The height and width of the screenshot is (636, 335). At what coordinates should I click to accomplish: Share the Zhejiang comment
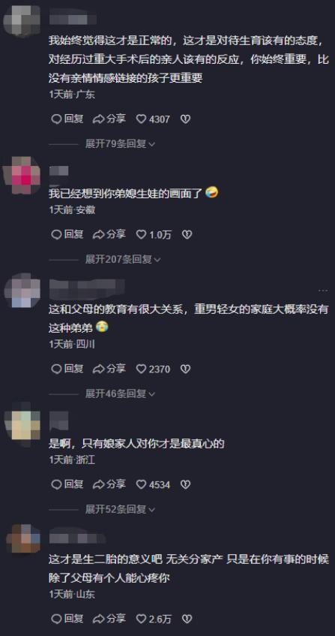click(109, 484)
